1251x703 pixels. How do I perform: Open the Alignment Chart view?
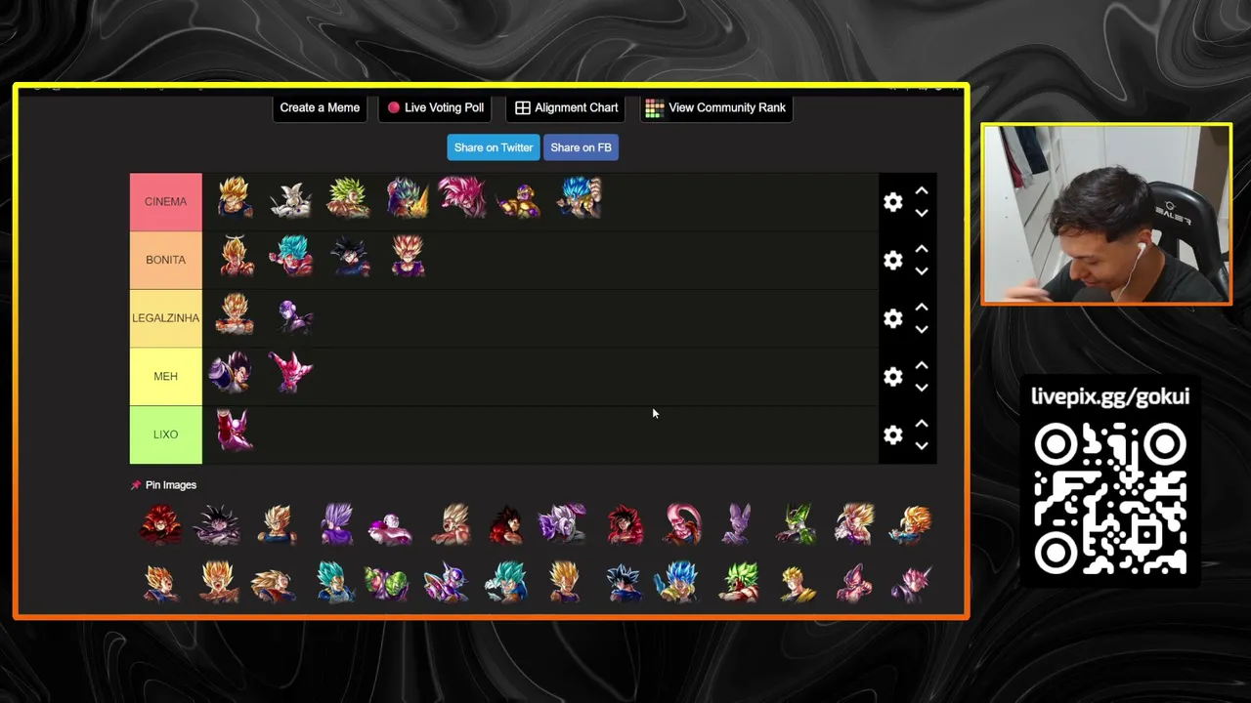(x=567, y=107)
